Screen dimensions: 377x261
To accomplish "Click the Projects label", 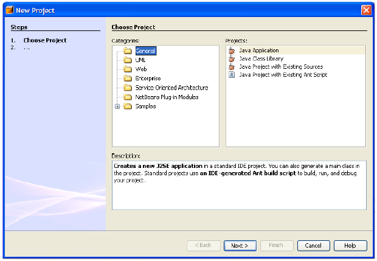I will [236, 41].
